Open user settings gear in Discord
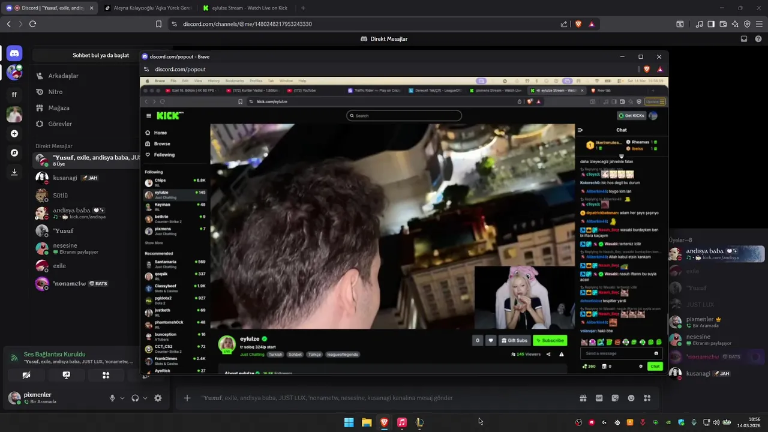 (x=158, y=398)
